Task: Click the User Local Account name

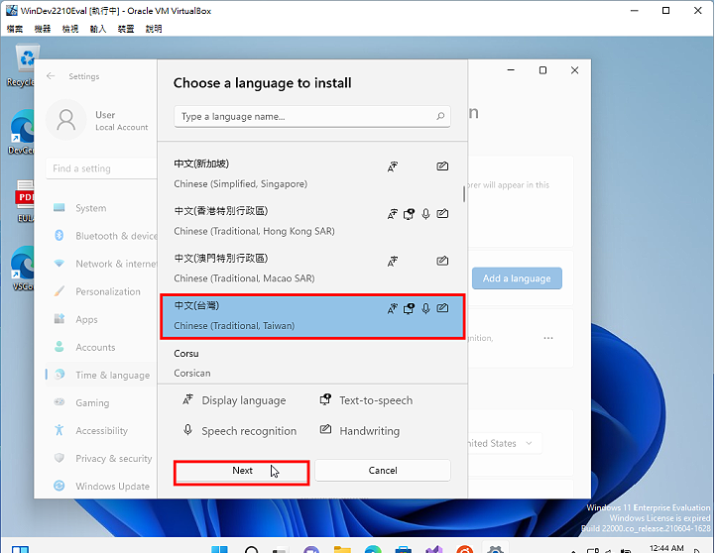Action: coord(122,121)
